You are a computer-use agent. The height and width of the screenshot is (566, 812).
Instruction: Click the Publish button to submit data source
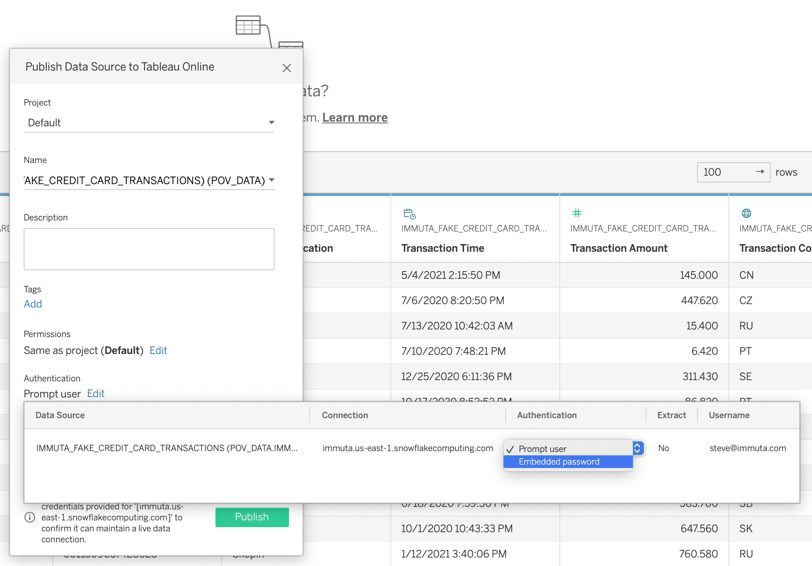[x=251, y=516]
